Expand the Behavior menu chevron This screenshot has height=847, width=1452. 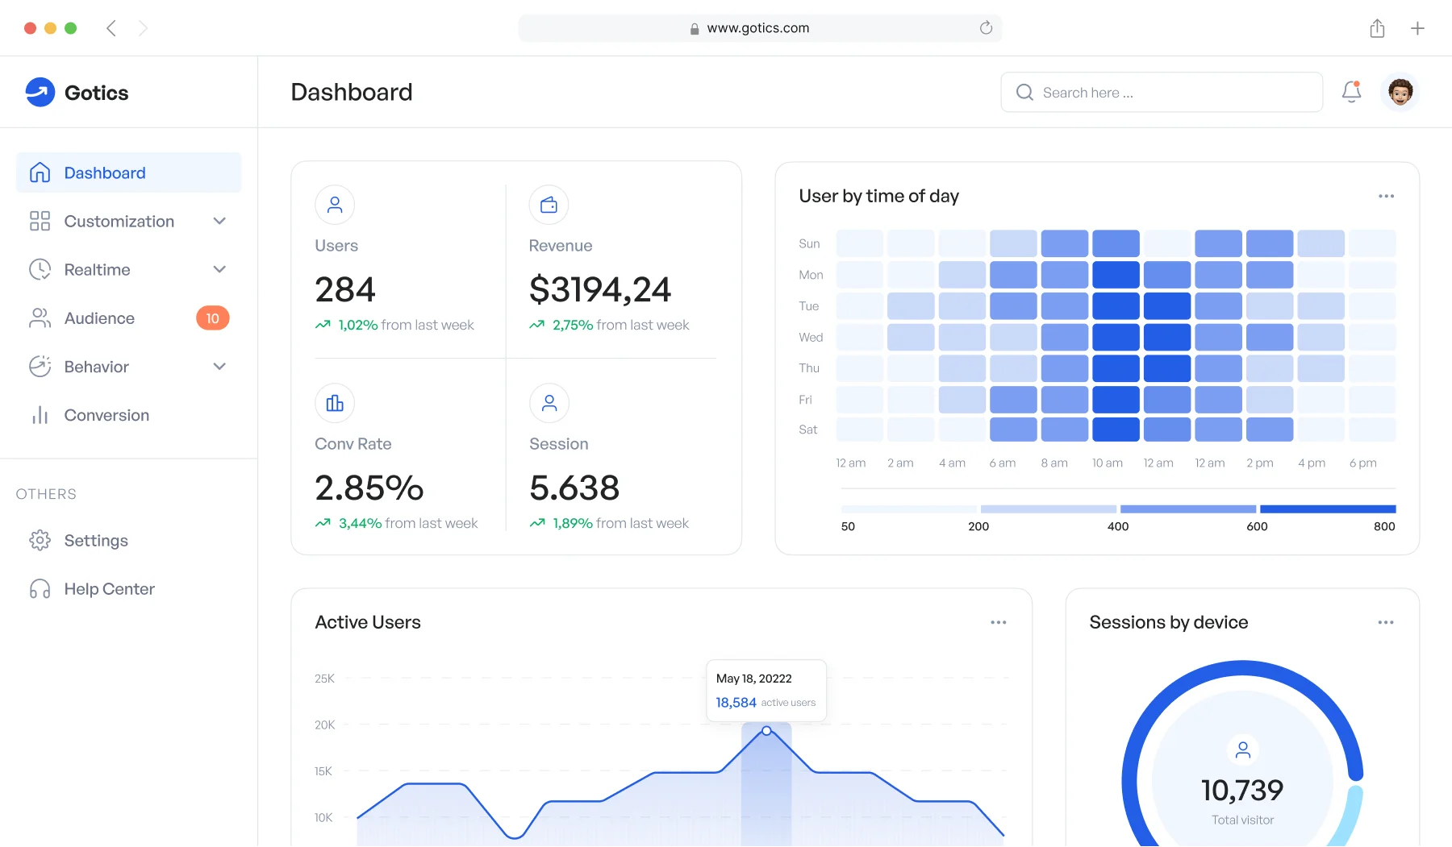[x=219, y=367]
